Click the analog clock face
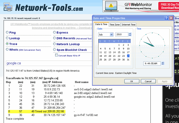 pyautogui.click(x=152, y=45)
